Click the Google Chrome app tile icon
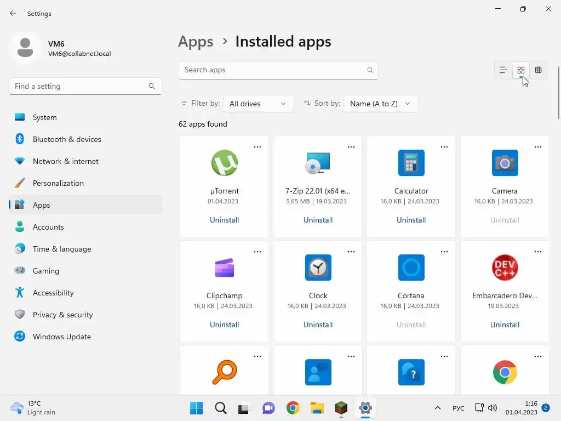 [x=505, y=372]
